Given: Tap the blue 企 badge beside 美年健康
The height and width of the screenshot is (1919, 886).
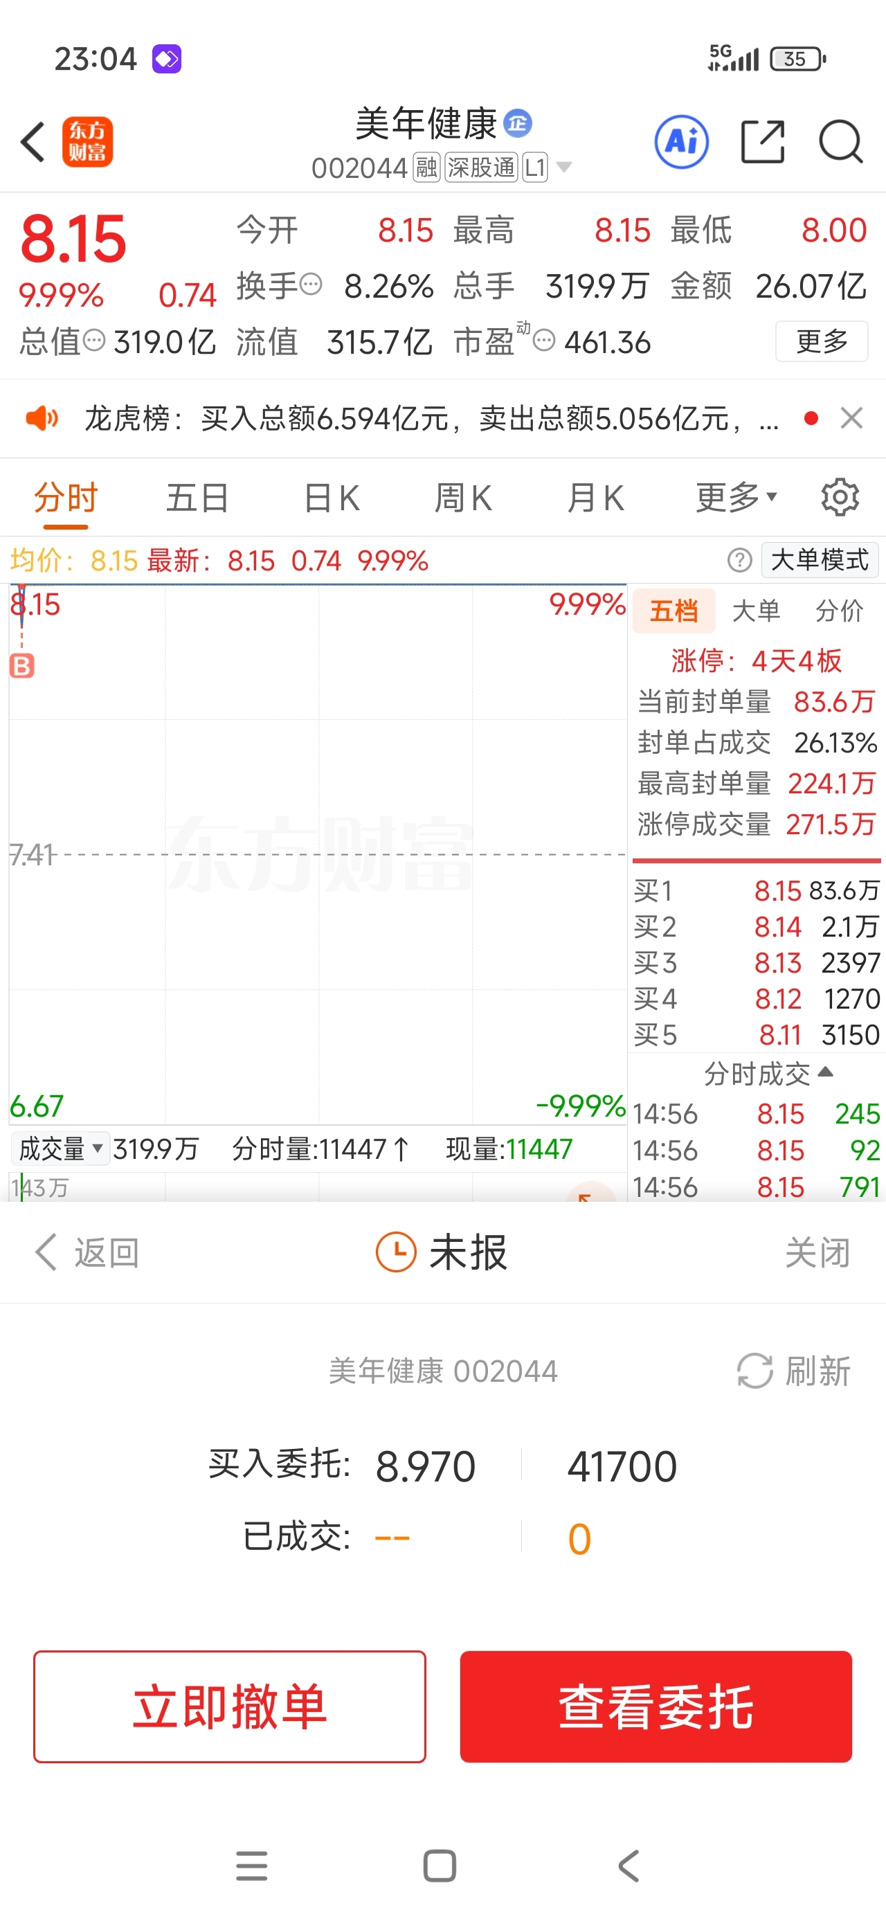Looking at the screenshot, I should [x=518, y=123].
